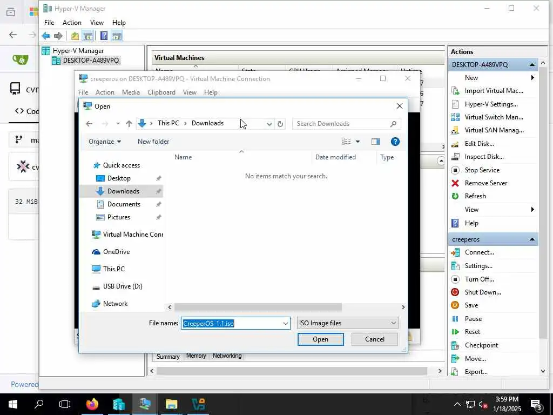Click Edit Disk action
The width and height of the screenshot is (553, 415).
(x=479, y=144)
